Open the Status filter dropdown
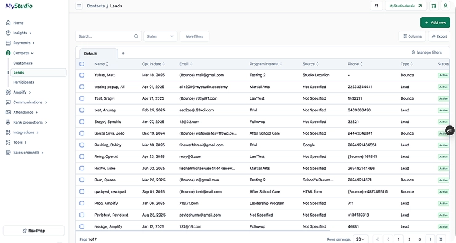456x243 pixels. (x=160, y=36)
